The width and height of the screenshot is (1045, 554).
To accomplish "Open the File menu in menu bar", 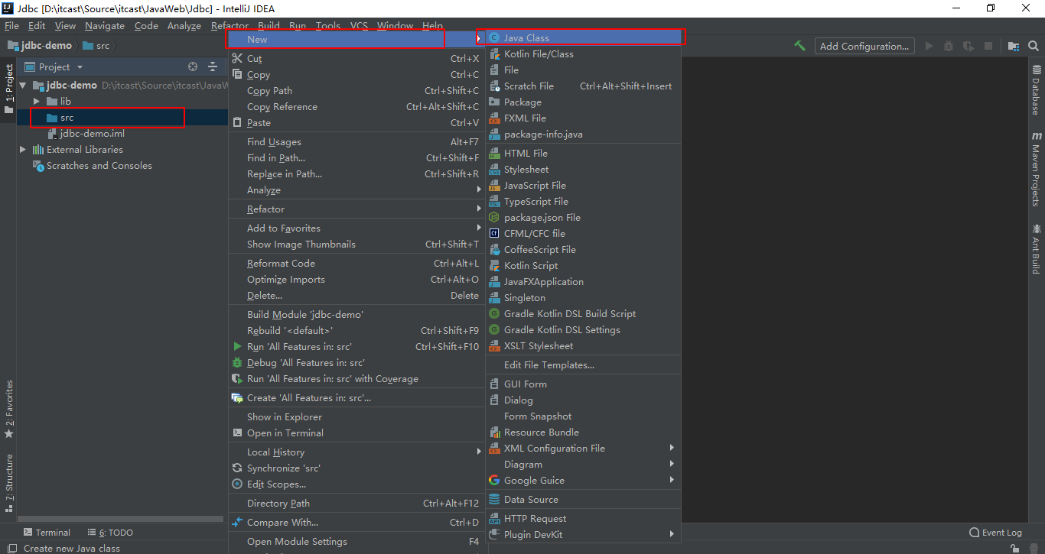I will pos(11,25).
